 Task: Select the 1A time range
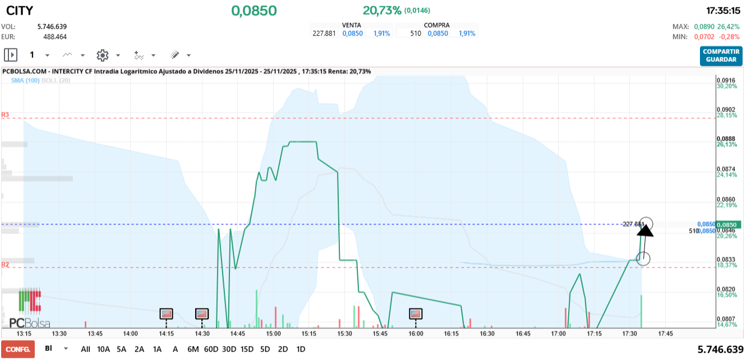[x=158, y=349]
